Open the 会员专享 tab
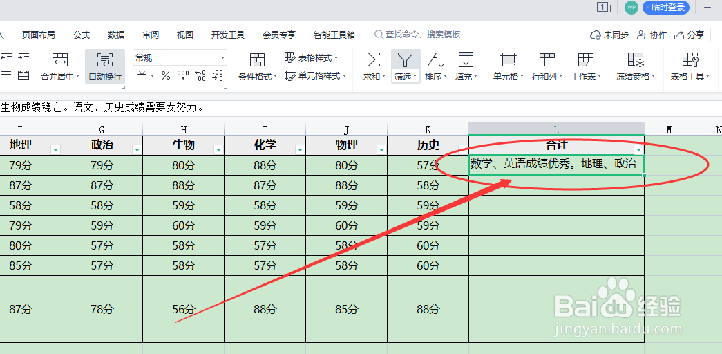 click(x=279, y=35)
